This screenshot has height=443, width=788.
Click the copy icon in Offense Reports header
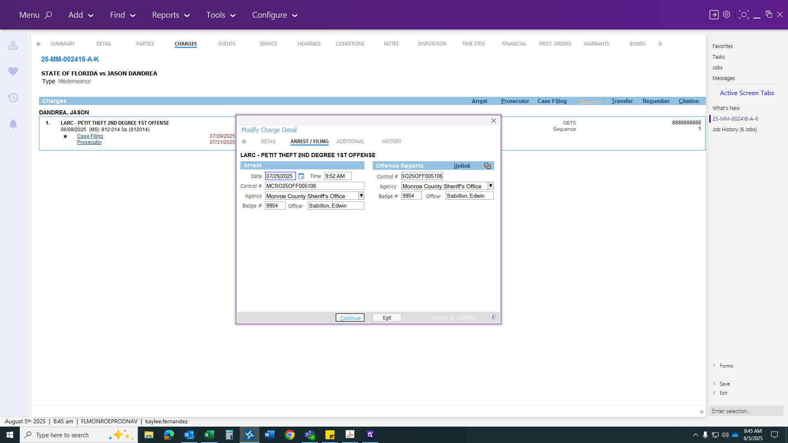[x=487, y=166]
